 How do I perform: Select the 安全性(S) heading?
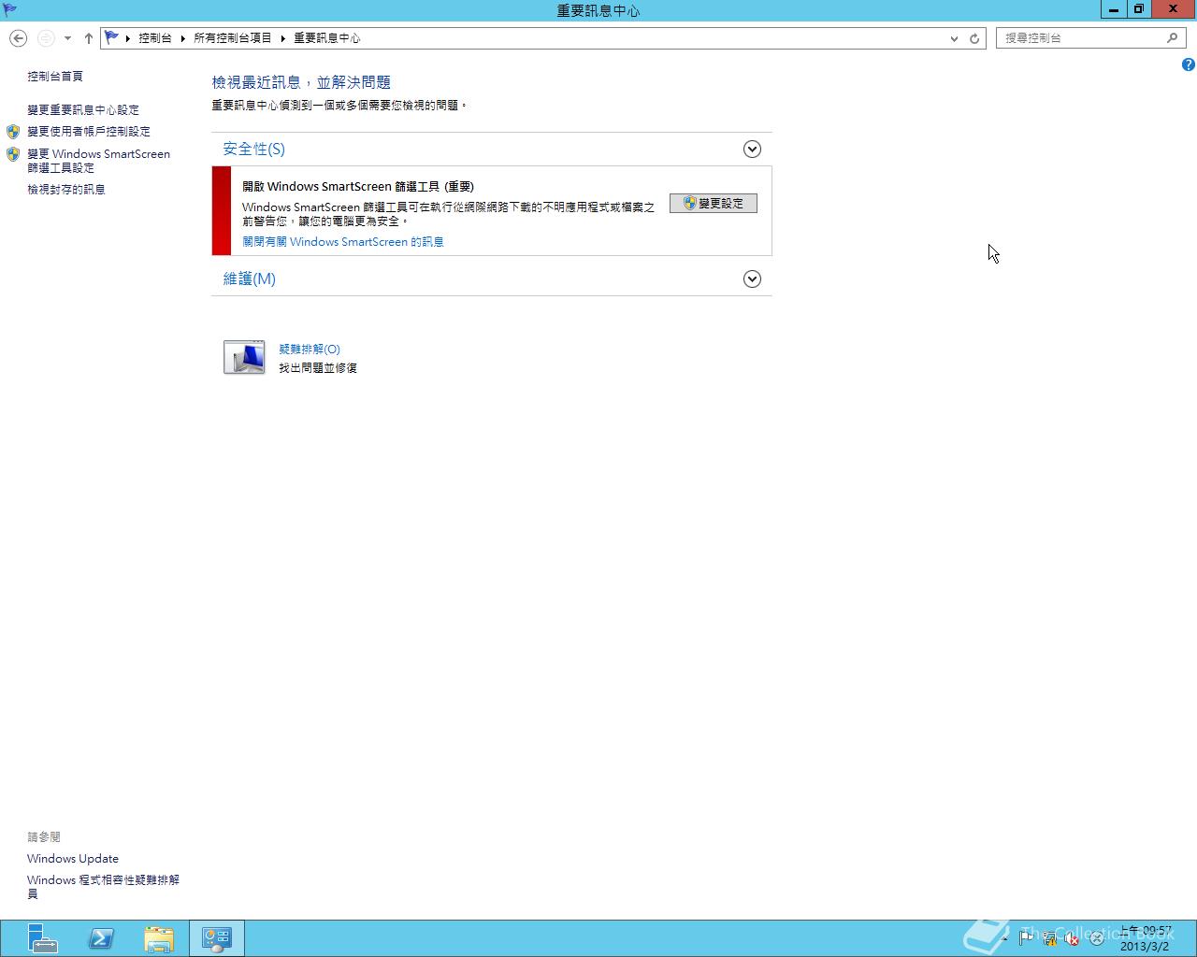pyautogui.click(x=254, y=150)
